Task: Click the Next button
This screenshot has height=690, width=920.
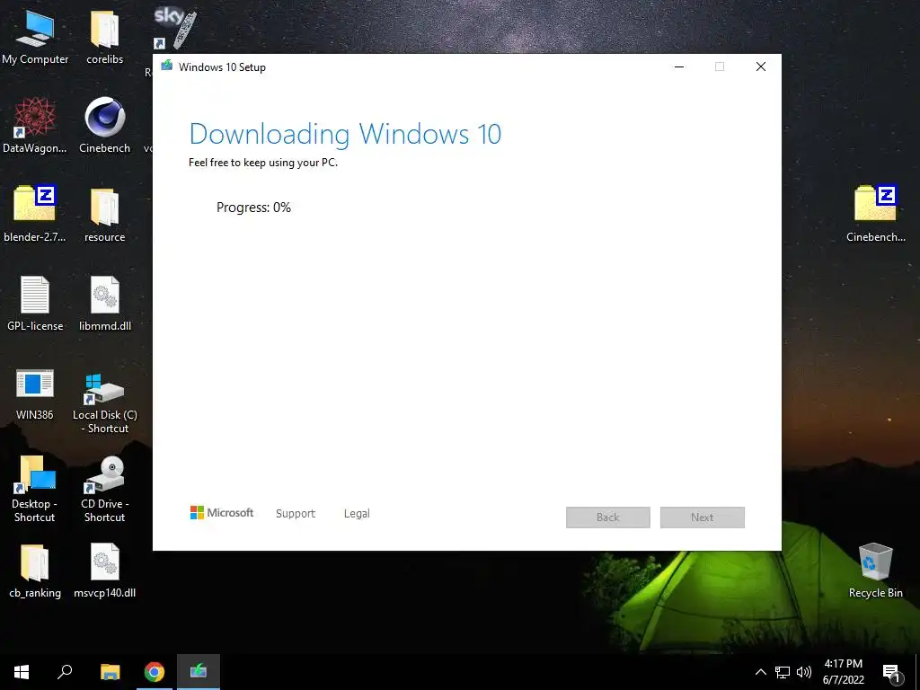Action: click(x=703, y=517)
